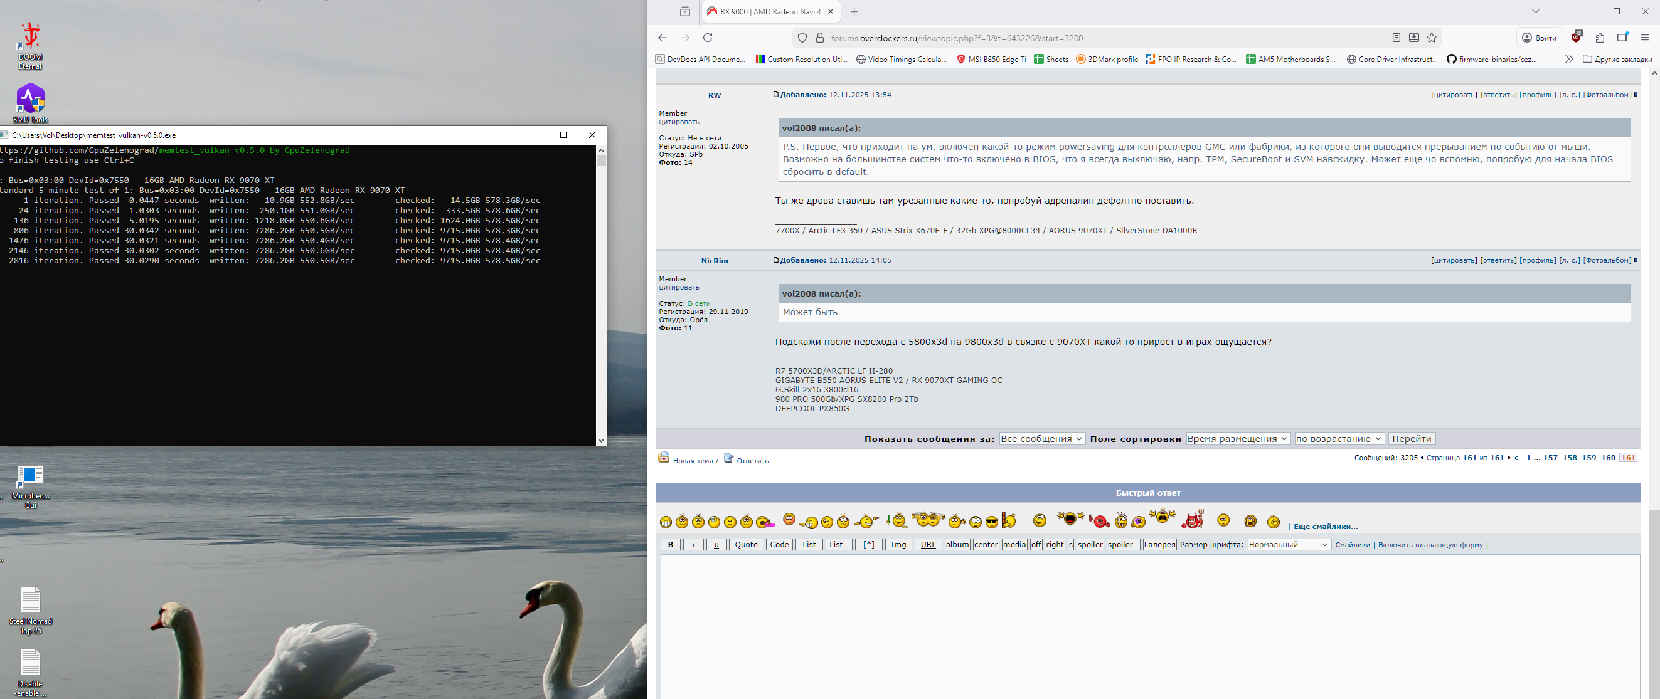Click the Bold B formatting button
The width and height of the screenshot is (1660, 699).
click(670, 545)
